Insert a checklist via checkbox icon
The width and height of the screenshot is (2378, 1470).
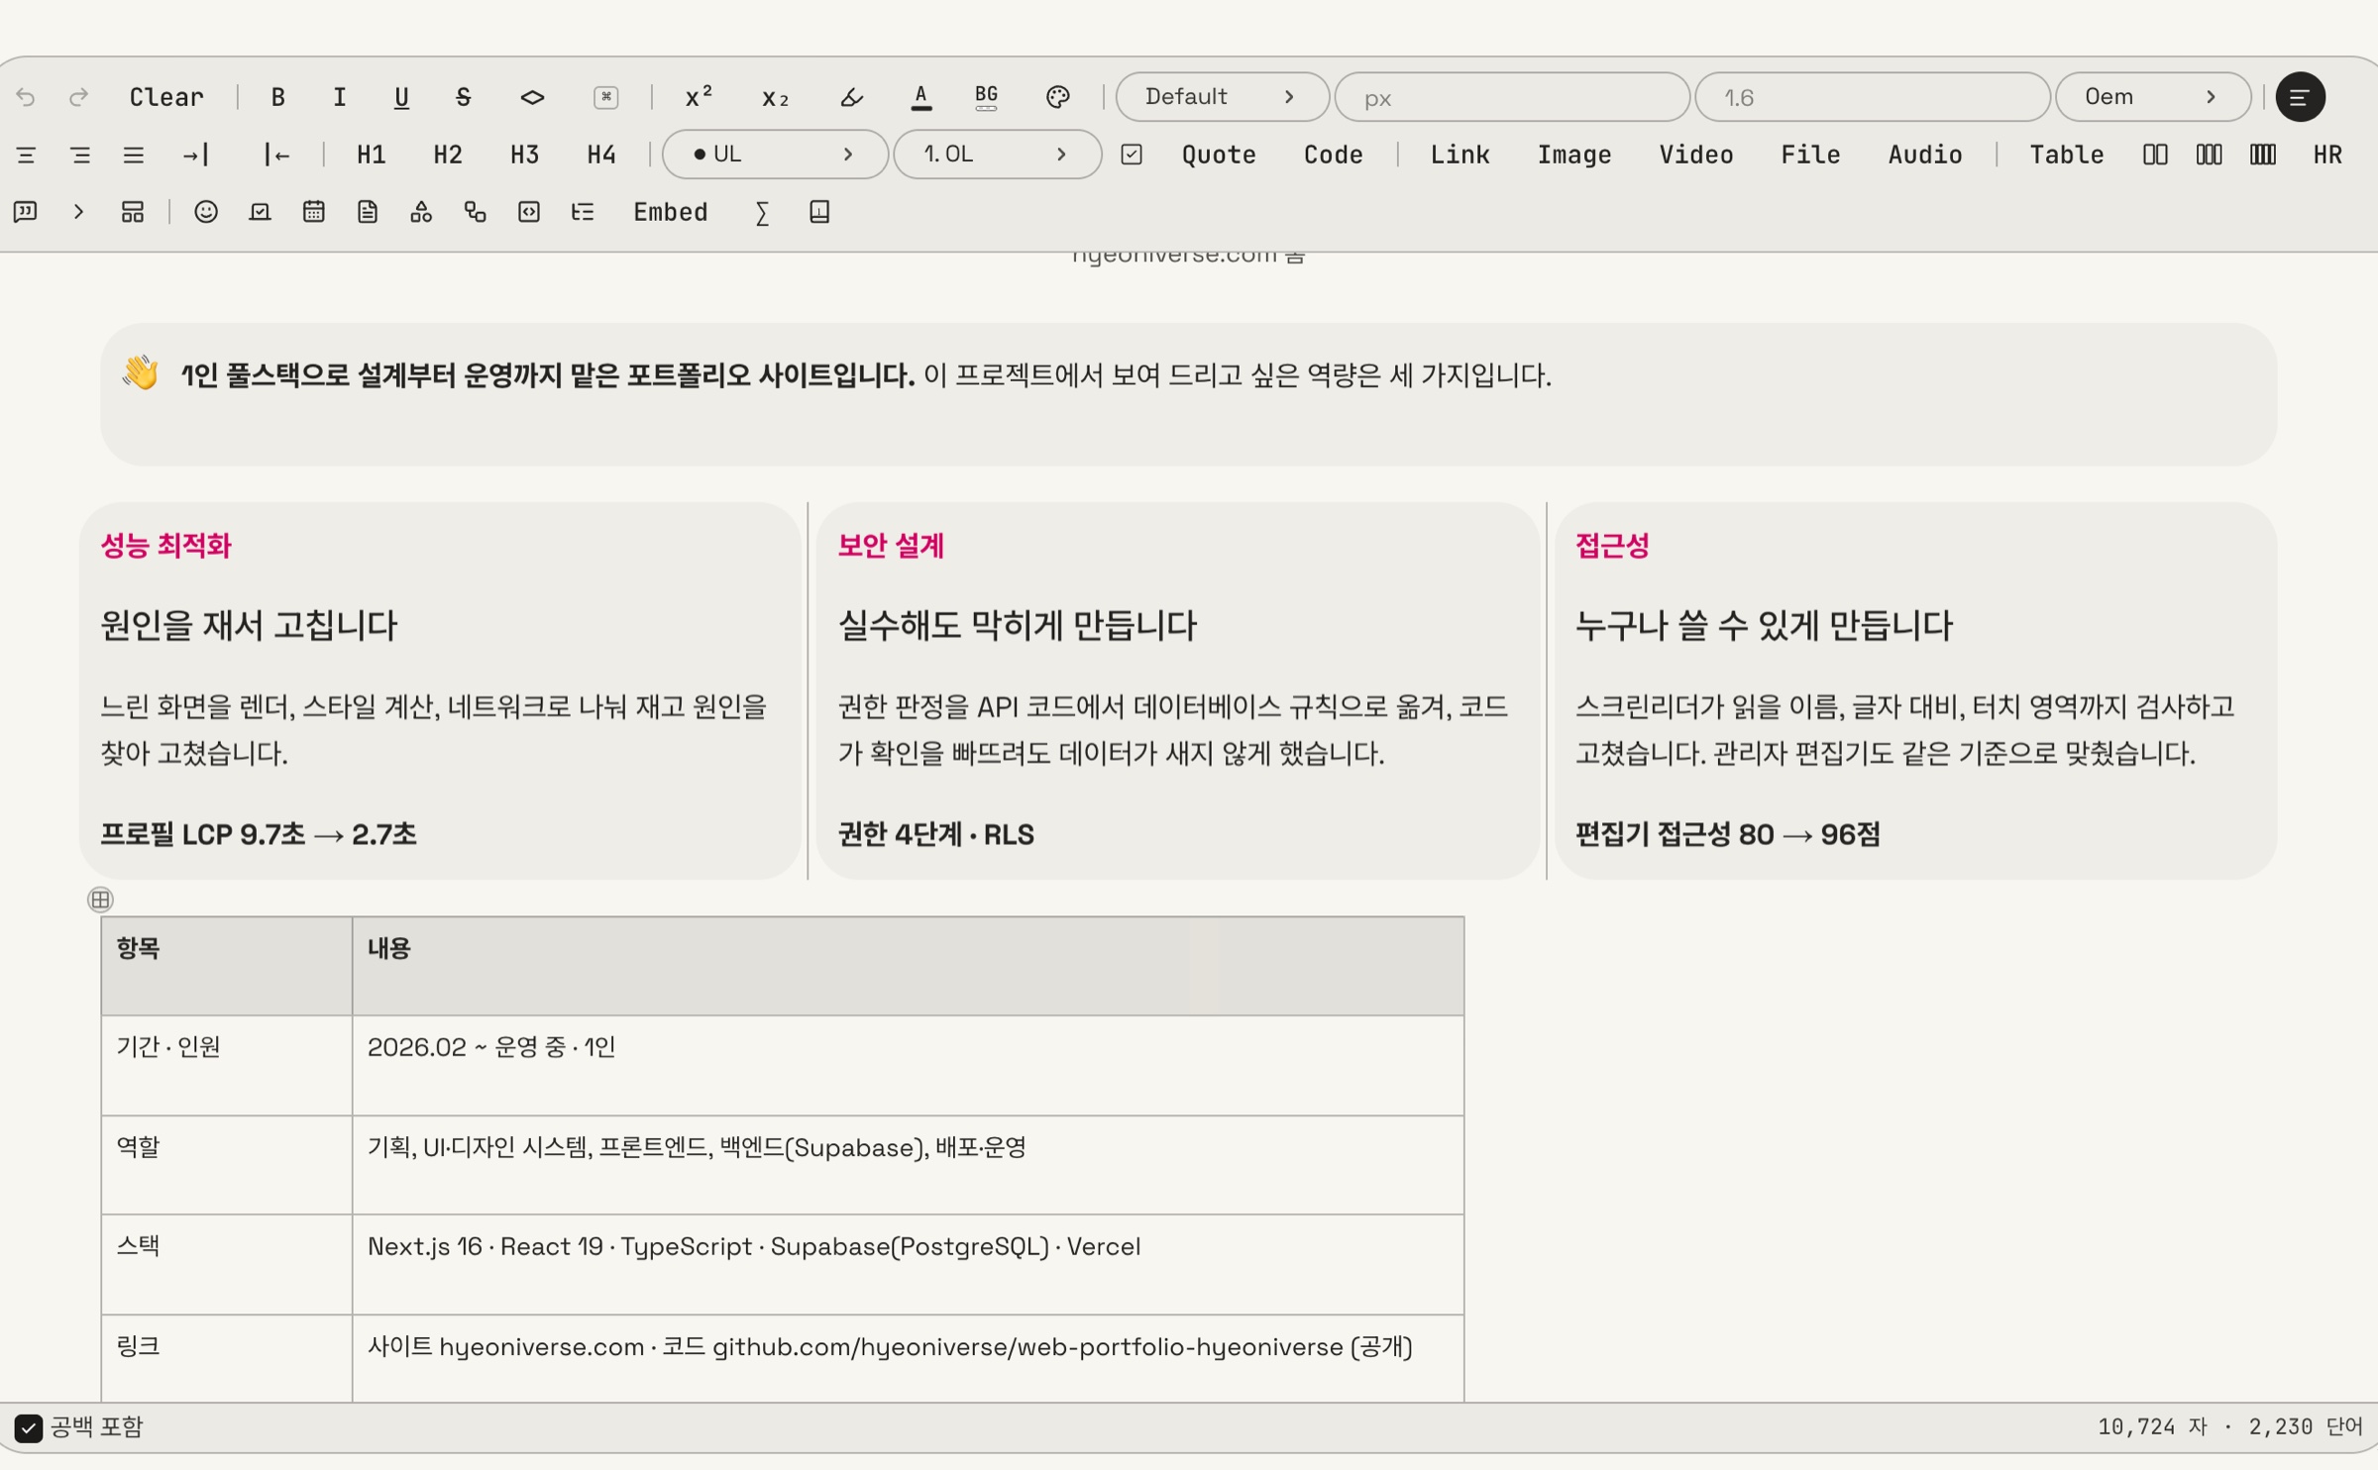click(x=1131, y=155)
